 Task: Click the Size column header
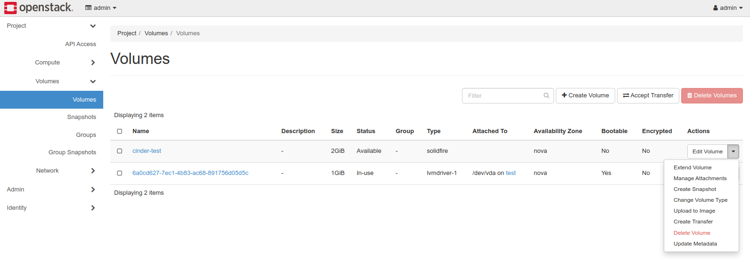(x=337, y=131)
